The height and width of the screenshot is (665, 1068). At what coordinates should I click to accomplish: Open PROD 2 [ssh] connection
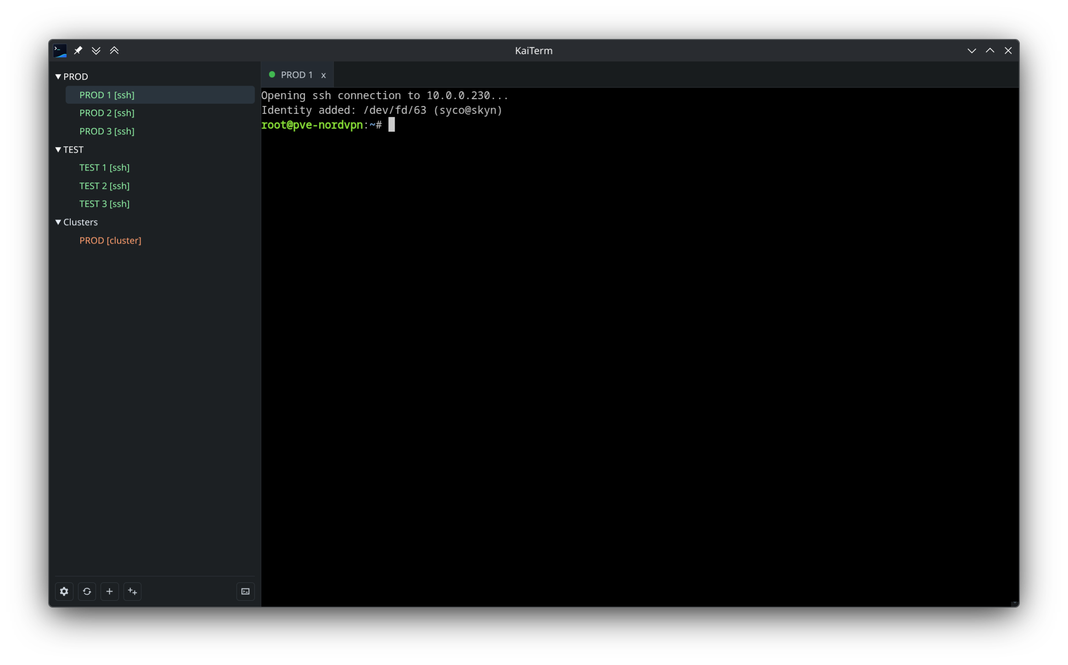coord(107,113)
